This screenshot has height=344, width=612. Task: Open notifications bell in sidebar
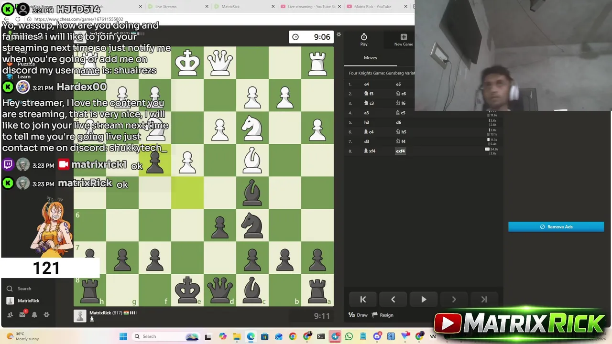pos(34,315)
